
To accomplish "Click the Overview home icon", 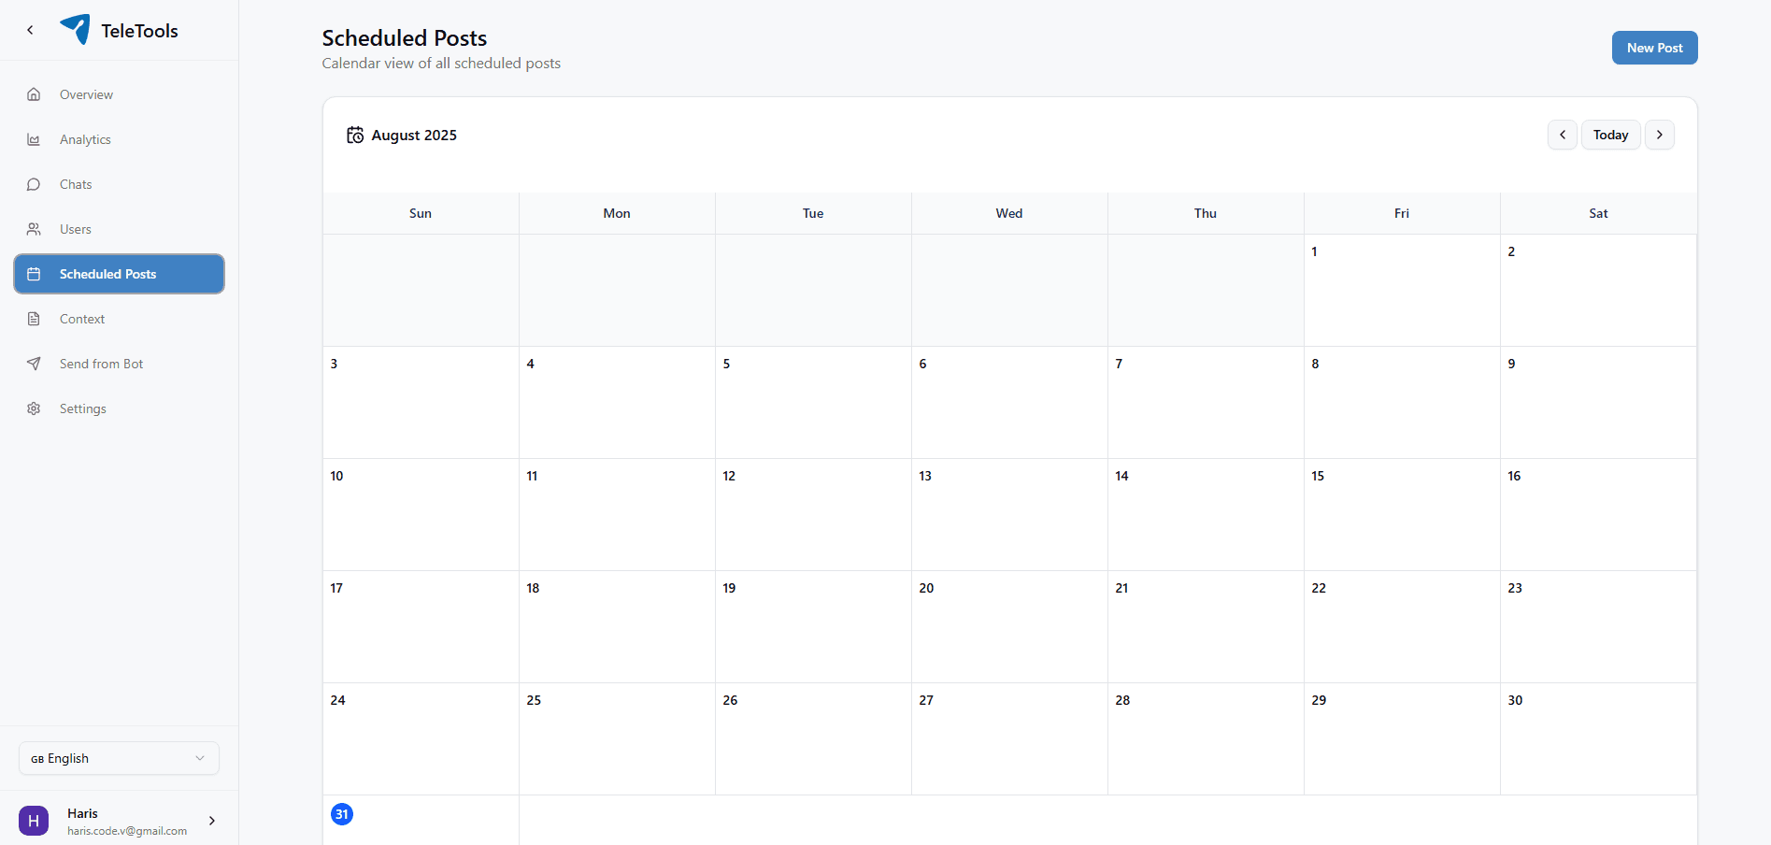I will click(34, 94).
